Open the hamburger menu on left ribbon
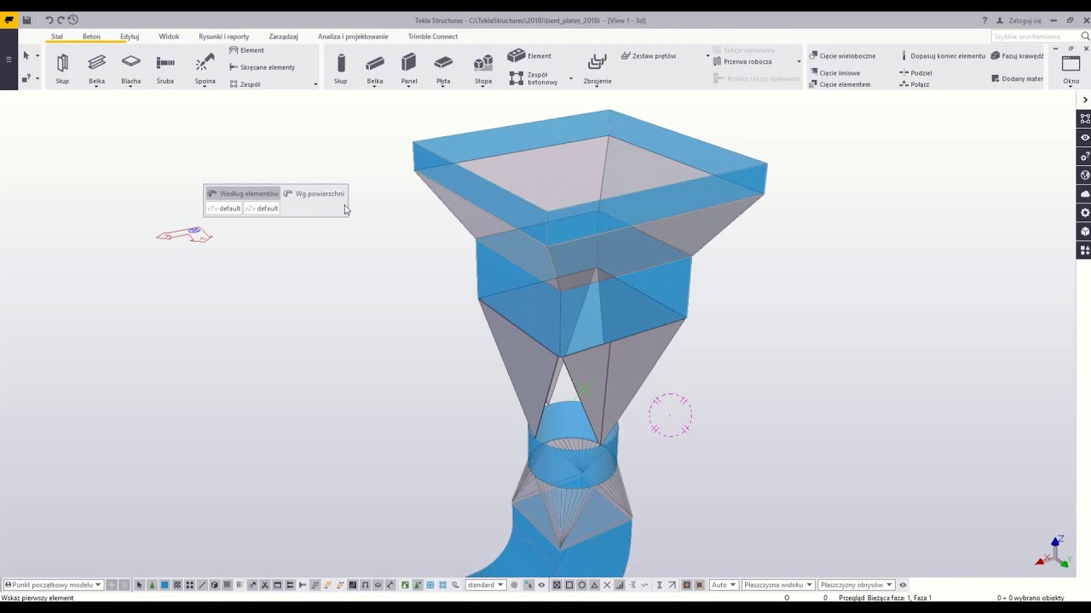 pyautogui.click(x=9, y=59)
